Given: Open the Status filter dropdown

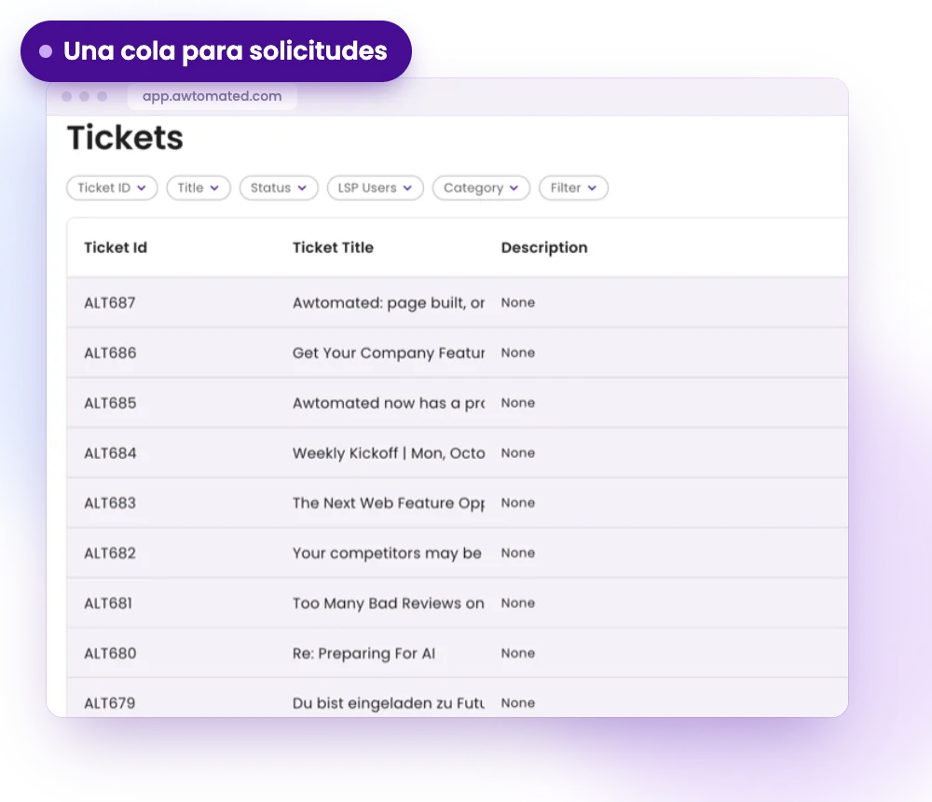Looking at the screenshot, I should tap(279, 188).
